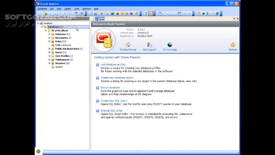
Task: Click the arrow icon beside Add database profiles
Action: pos(98,65)
